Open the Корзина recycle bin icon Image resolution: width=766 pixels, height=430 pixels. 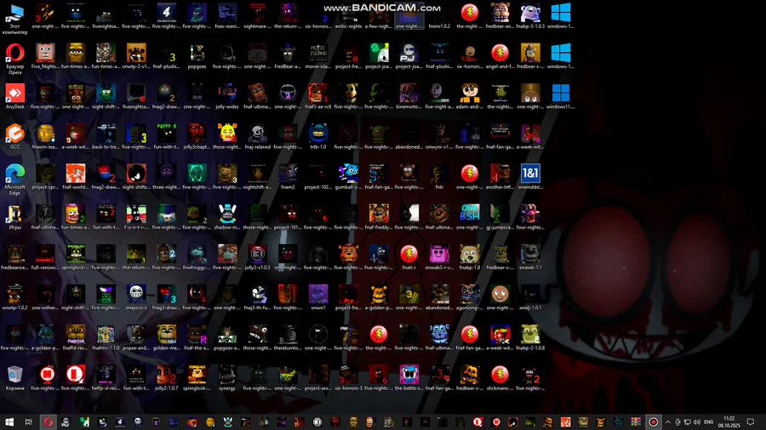pyautogui.click(x=14, y=377)
